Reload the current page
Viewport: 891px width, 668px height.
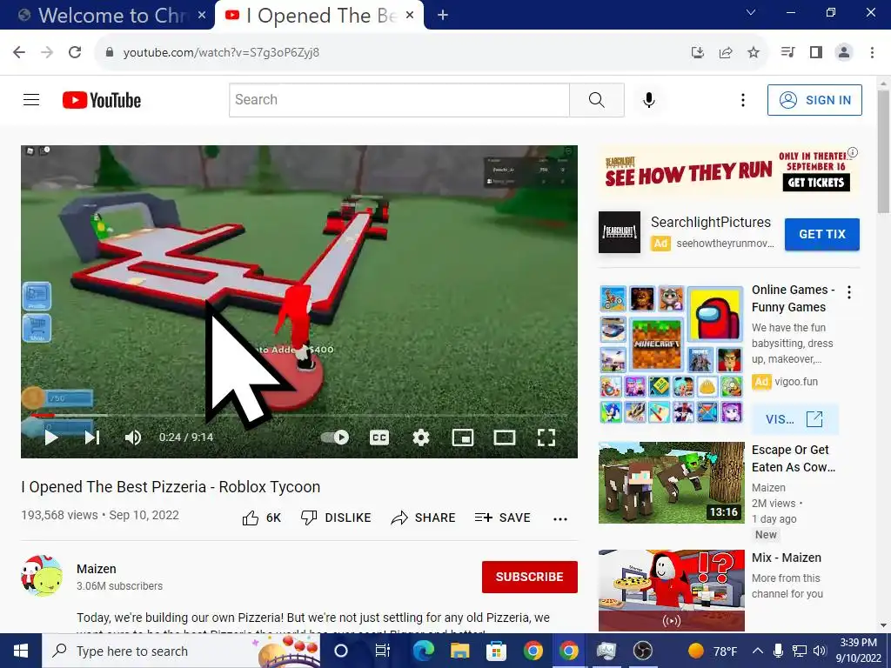point(75,52)
